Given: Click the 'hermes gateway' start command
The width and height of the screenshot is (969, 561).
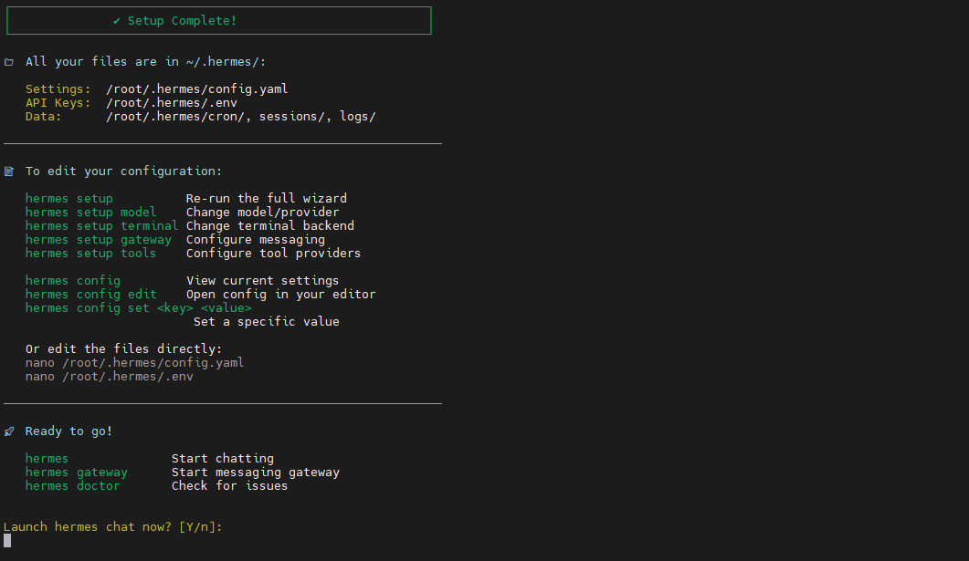Looking at the screenshot, I should pyautogui.click(x=77, y=473).
